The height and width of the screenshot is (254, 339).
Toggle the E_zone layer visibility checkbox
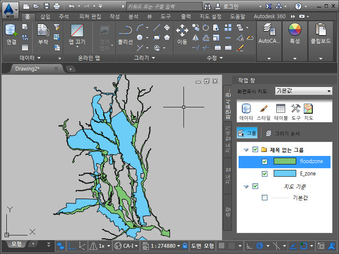pos(265,174)
